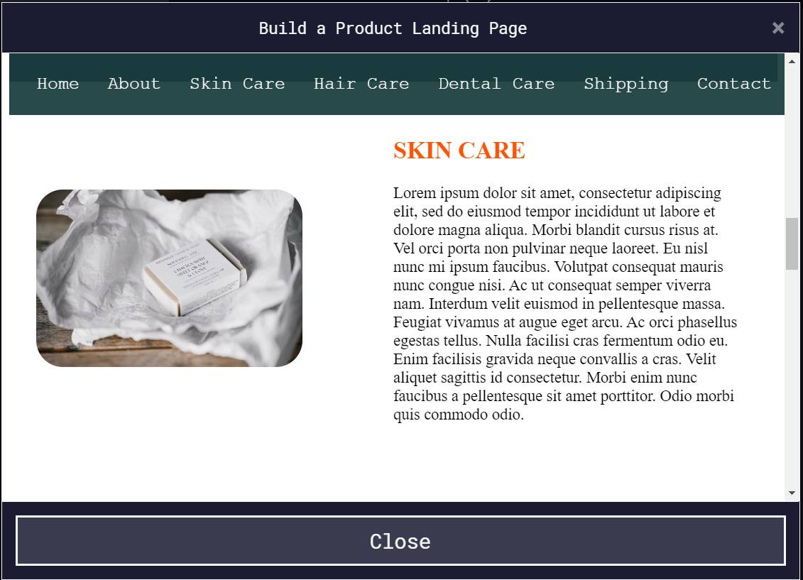Open the Home nav link

pos(58,84)
